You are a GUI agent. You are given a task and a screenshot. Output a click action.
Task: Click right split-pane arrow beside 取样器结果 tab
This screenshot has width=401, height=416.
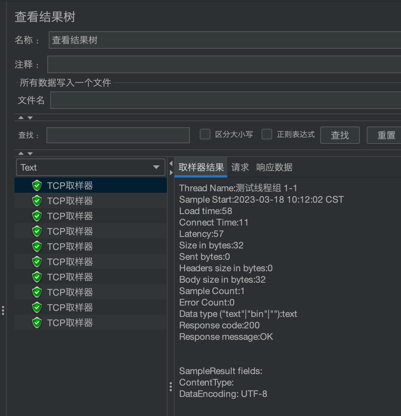[171, 173]
